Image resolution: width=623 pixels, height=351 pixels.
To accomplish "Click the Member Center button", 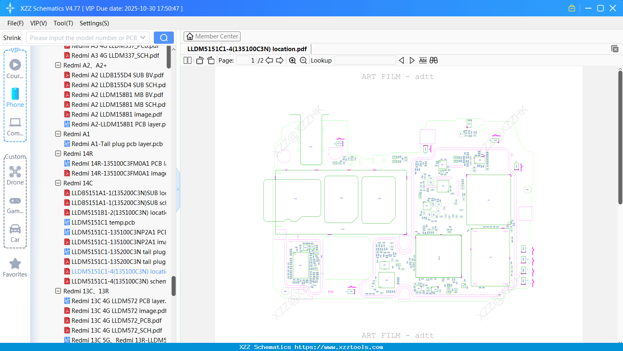I will coord(212,36).
